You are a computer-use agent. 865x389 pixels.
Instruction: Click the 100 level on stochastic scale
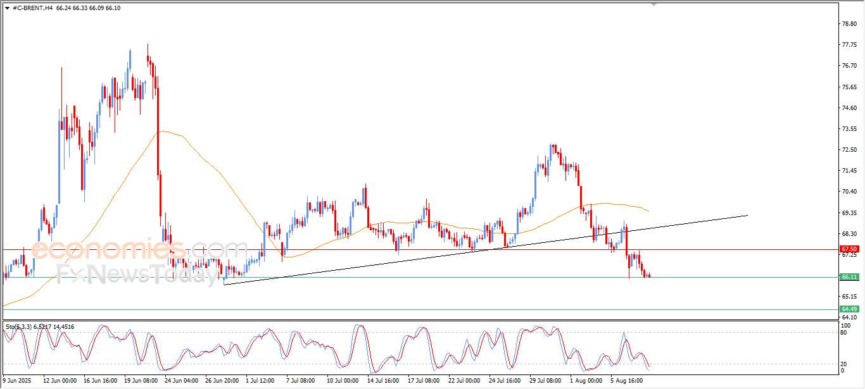[x=845, y=326]
